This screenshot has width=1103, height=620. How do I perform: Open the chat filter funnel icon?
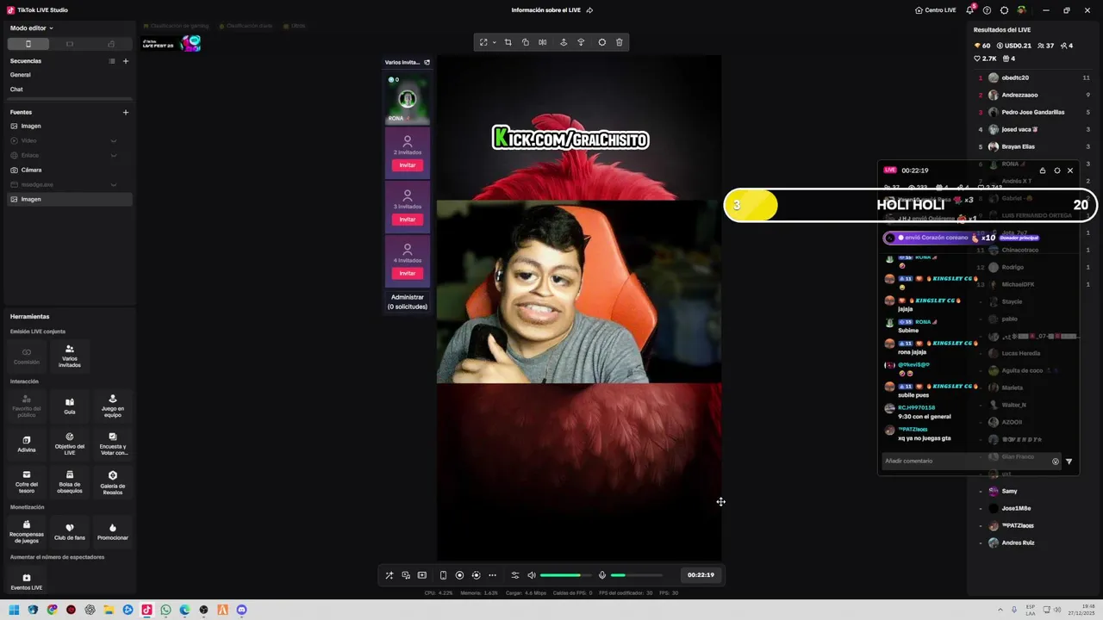(x=1069, y=462)
